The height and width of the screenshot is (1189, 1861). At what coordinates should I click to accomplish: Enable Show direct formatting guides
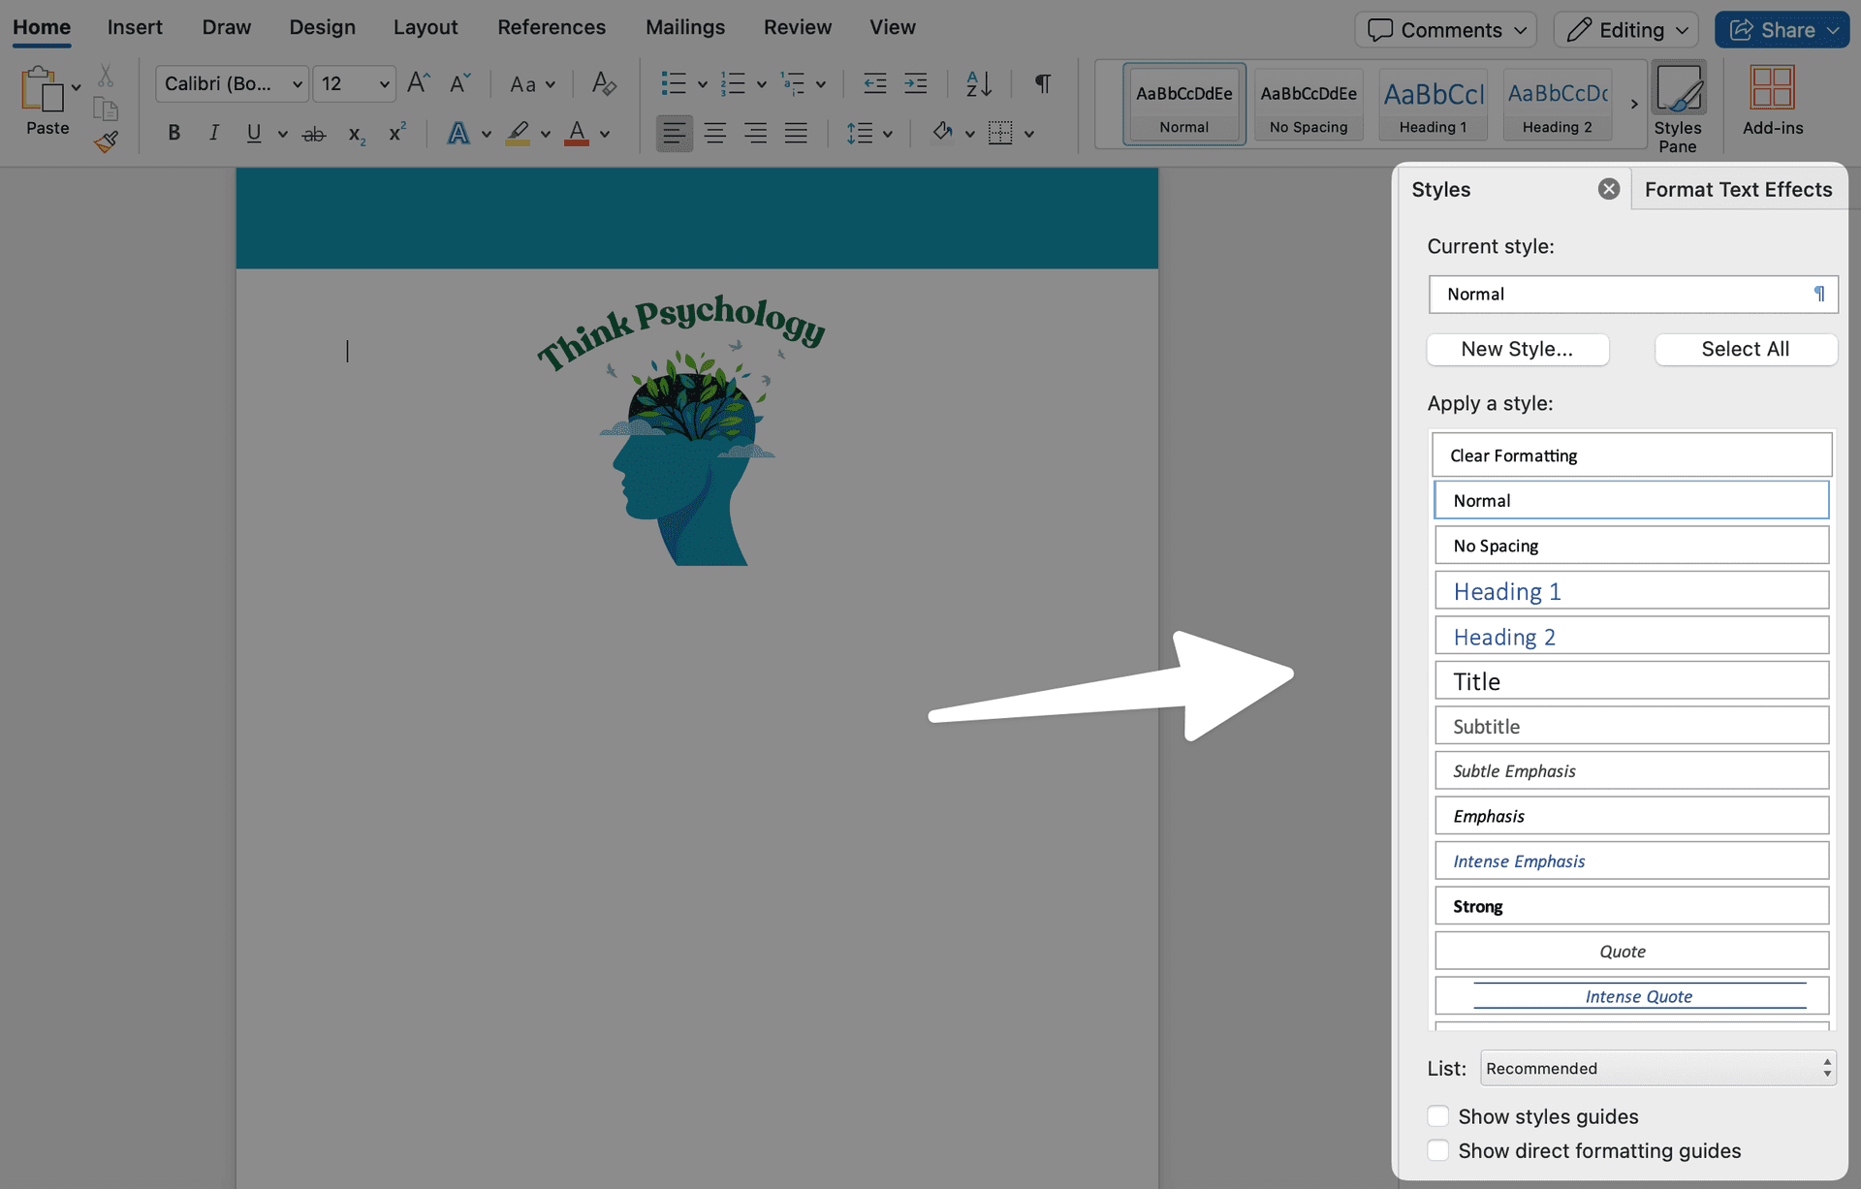tap(1438, 1150)
